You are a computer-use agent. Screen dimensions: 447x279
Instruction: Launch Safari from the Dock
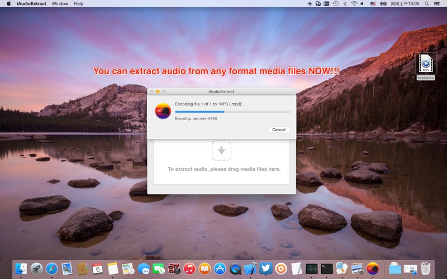(51, 268)
